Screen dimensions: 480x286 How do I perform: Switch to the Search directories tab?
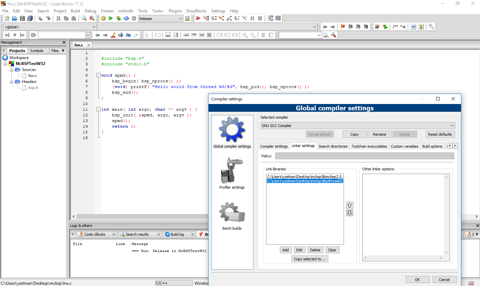(333, 146)
